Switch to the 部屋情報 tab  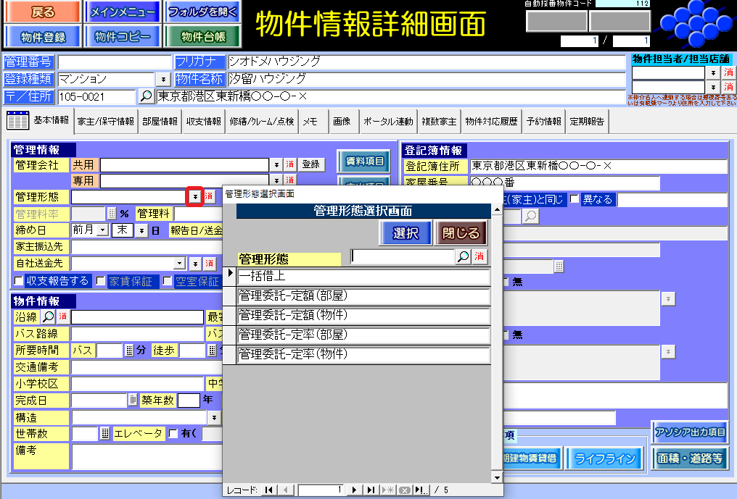point(160,122)
